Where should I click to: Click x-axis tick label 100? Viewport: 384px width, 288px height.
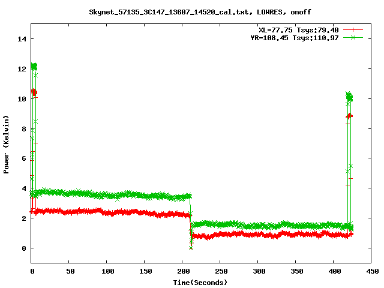(x=108, y=271)
